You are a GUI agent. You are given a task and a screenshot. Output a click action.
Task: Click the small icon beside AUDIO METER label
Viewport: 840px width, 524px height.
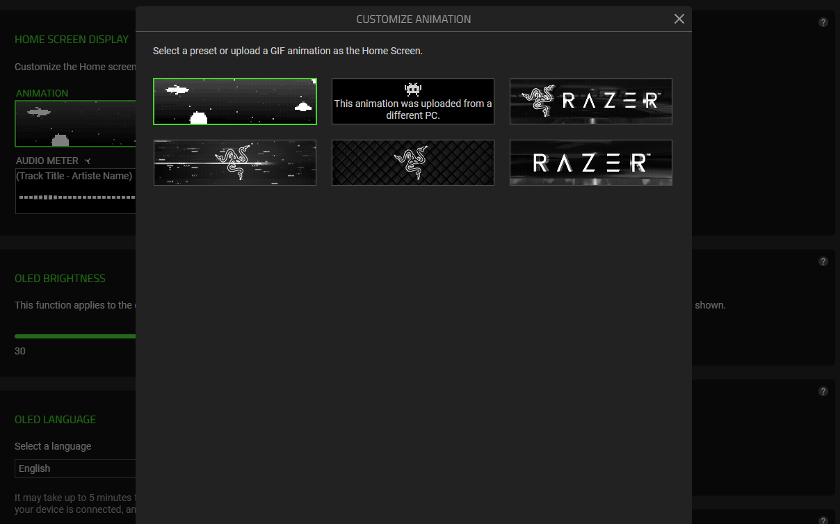[88, 161]
